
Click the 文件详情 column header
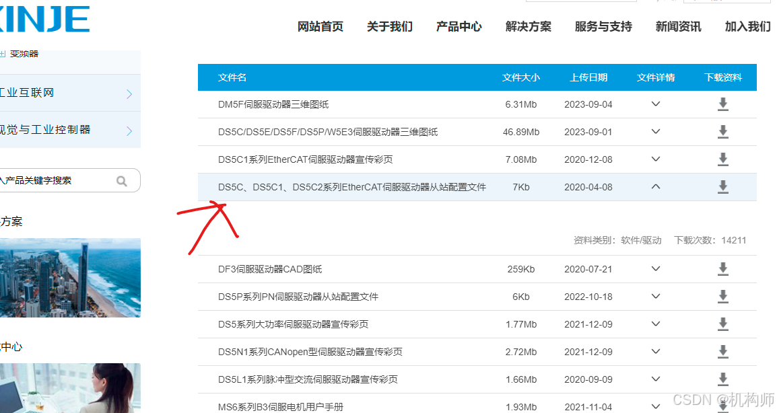(656, 77)
